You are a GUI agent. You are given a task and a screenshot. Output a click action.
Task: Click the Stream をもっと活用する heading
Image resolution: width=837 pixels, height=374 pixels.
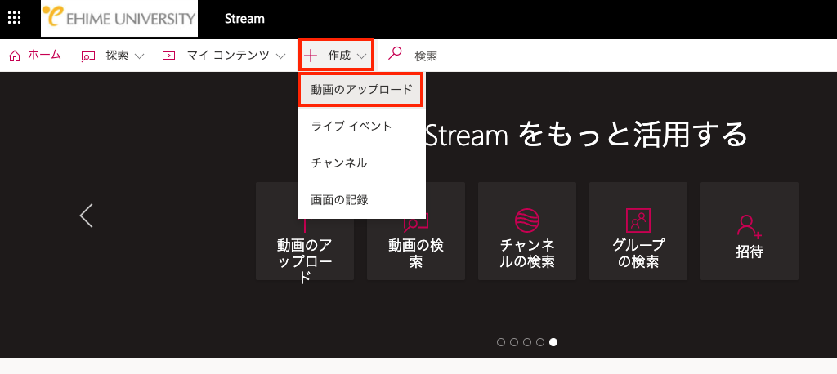[x=587, y=135]
